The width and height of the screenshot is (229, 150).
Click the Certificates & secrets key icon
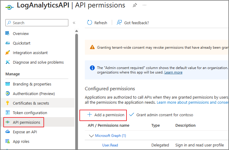pyautogui.click(x=7, y=103)
